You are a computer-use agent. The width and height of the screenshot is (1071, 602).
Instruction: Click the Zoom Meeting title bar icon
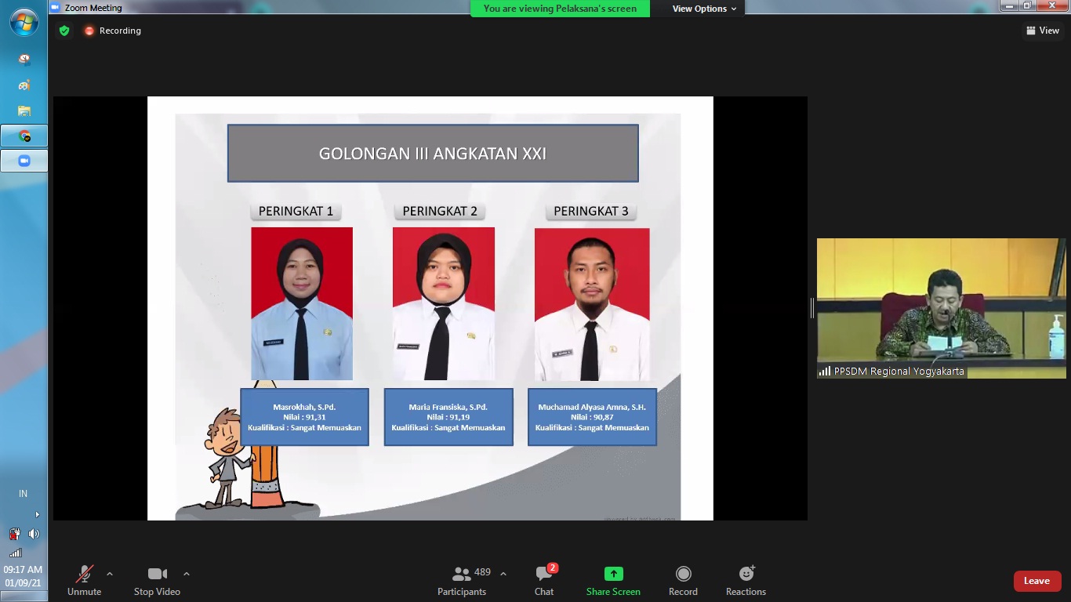point(56,7)
